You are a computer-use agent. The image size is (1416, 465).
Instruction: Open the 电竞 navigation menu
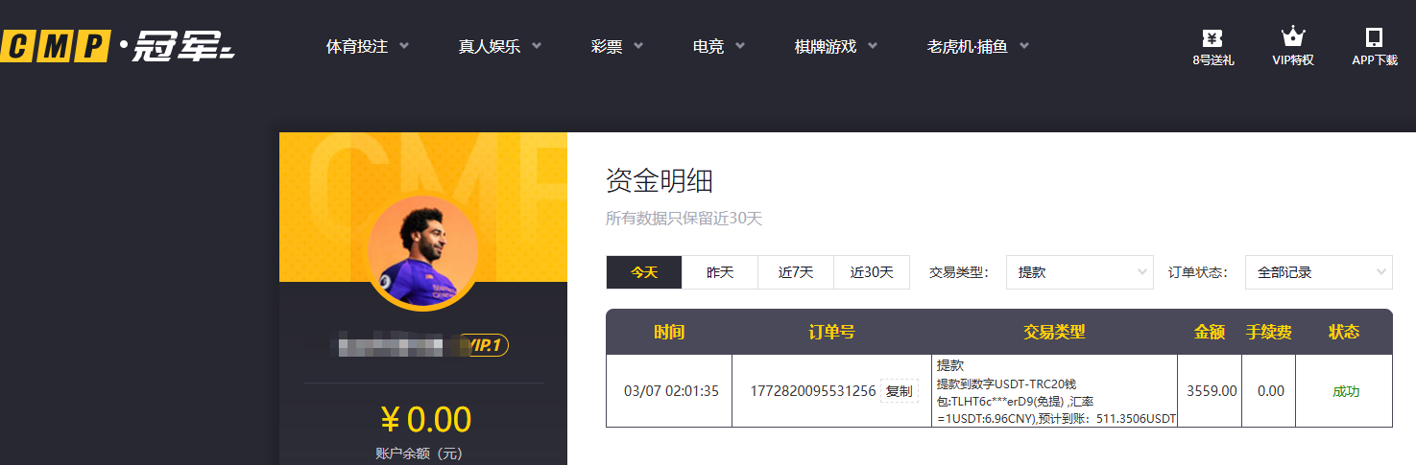click(x=718, y=46)
